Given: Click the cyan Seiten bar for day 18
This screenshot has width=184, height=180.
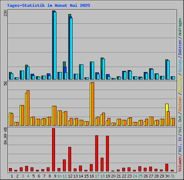Looking at the screenshot, I should (103, 69).
